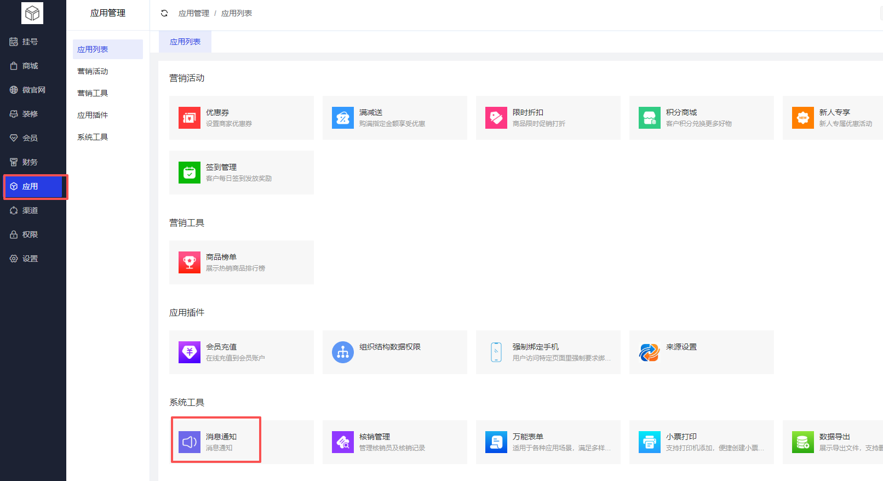Click the 应用管理 breadcrumb link
Image resolution: width=883 pixels, height=481 pixels.
click(194, 13)
